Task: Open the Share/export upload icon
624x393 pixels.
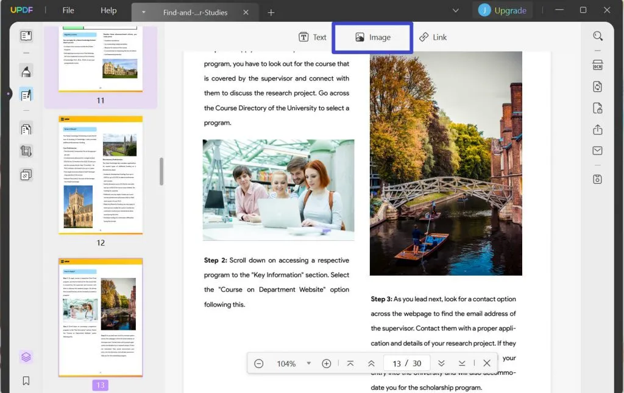Action: (x=598, y=130)
